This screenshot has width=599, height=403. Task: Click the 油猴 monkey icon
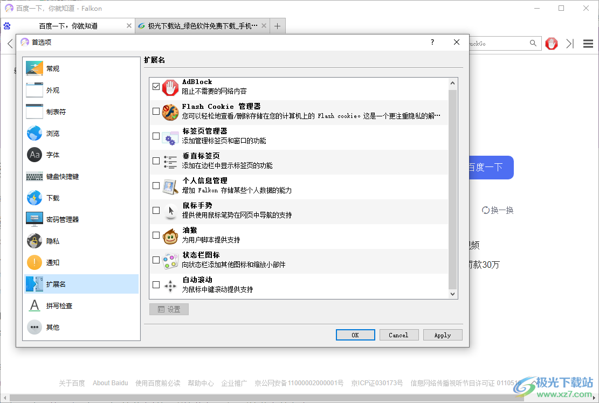[x=170, y=236]
